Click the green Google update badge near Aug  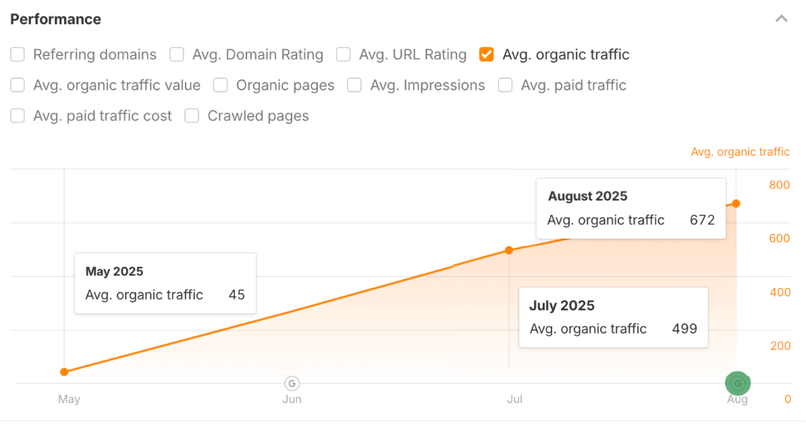[x=738, y=383]
